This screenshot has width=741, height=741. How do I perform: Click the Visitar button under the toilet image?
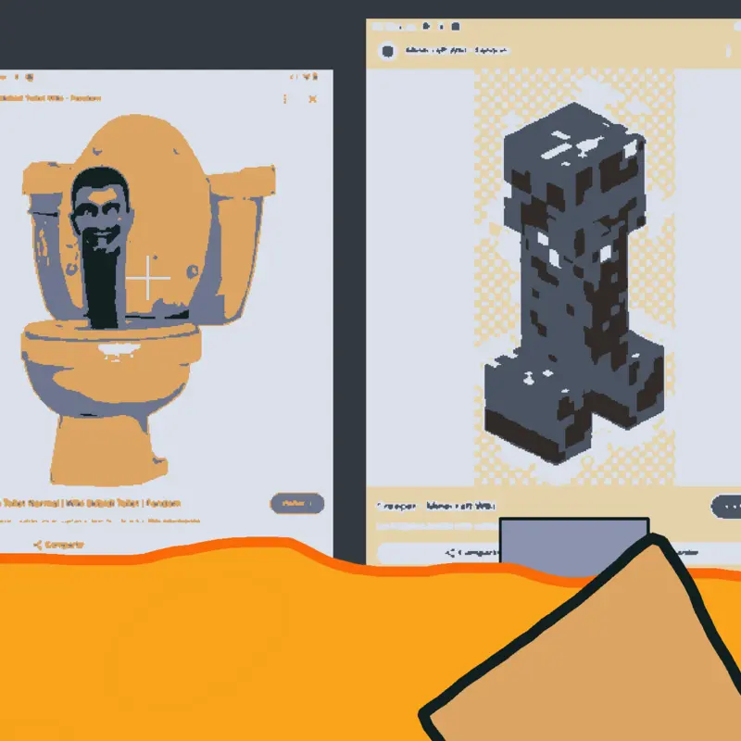point(297,503)
